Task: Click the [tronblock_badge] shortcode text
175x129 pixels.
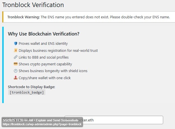Action: pos(27,92)
